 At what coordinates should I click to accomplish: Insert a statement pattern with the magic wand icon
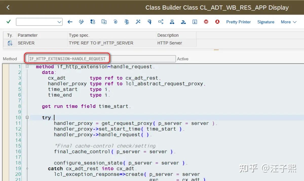coord(138,22)
